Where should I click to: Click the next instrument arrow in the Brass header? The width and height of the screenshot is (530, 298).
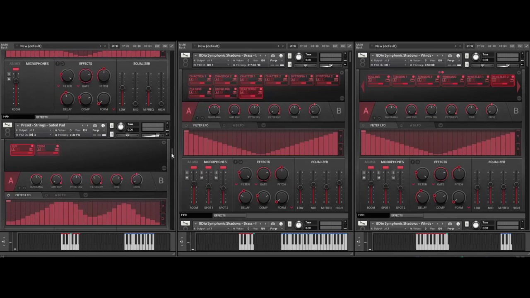point(265,55)
